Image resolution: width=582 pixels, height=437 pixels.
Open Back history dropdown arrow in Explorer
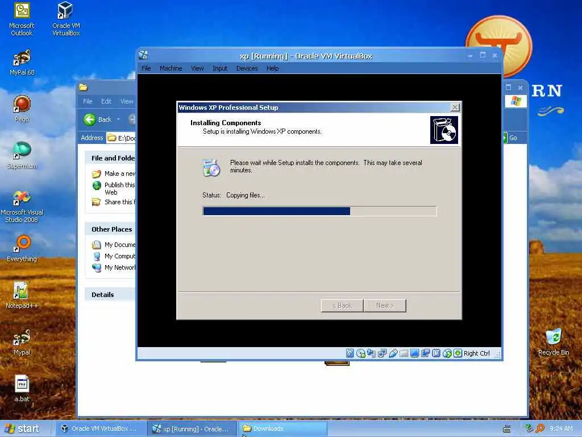tap(118, 119)
